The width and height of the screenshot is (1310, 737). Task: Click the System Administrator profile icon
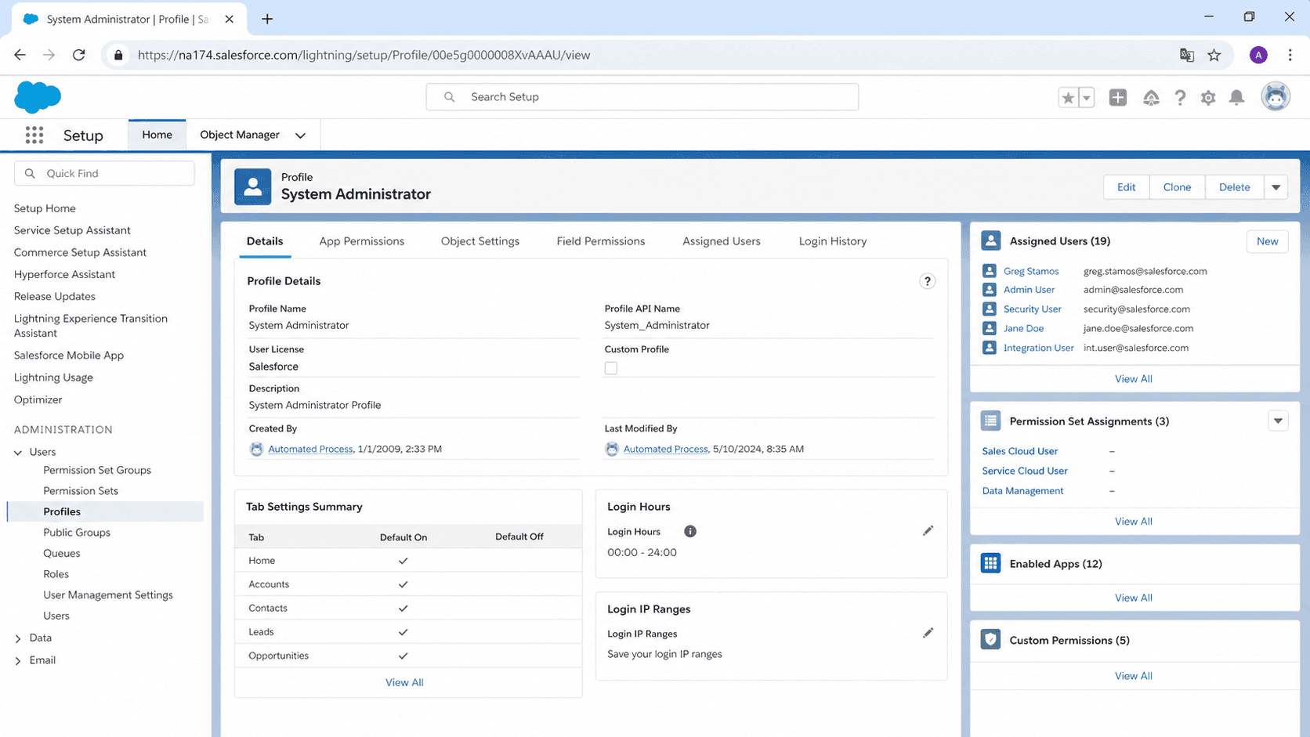(252, 186)
